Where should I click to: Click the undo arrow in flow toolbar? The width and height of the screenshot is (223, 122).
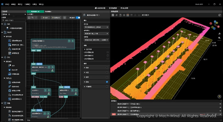(x=32, y=18)
